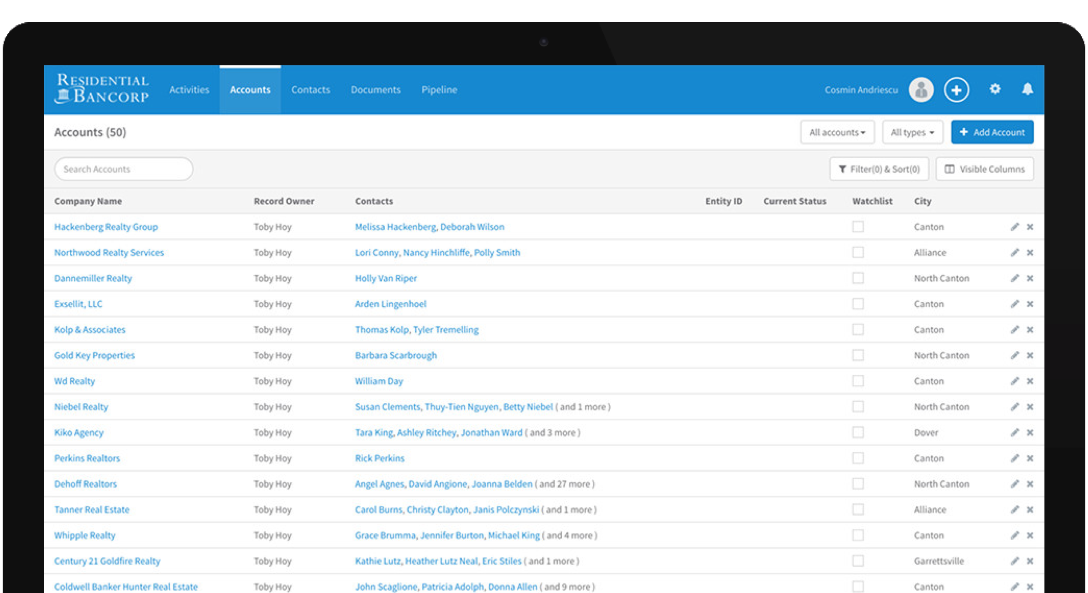The height and width of the screenshot is (593, 1088).
Task: Open the All types dropdown
Action: 912,132
